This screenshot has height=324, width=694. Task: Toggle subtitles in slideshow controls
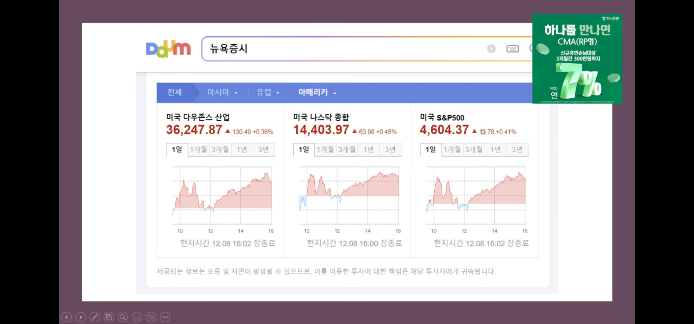[137, 317]
